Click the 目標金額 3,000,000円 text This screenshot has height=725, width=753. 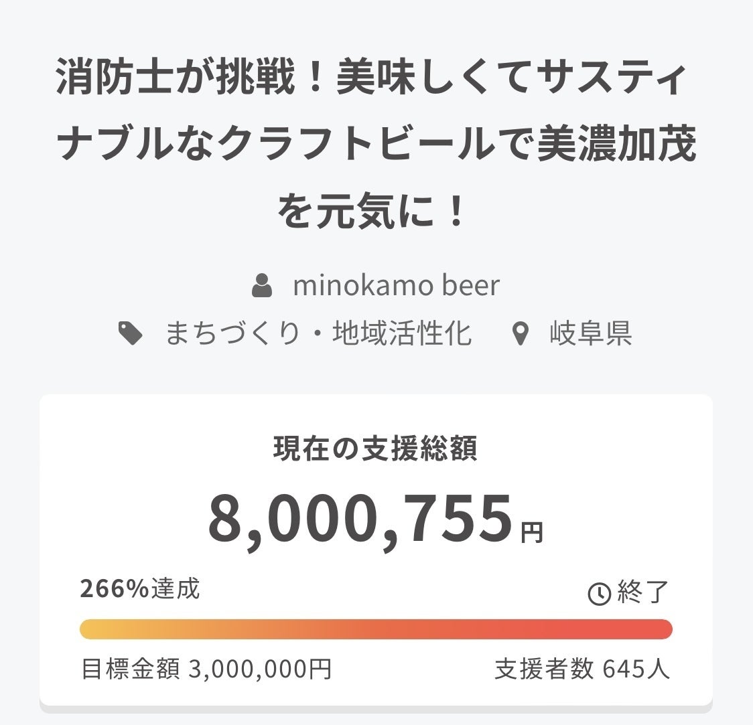pyautogui.click(x=206, y=669)
